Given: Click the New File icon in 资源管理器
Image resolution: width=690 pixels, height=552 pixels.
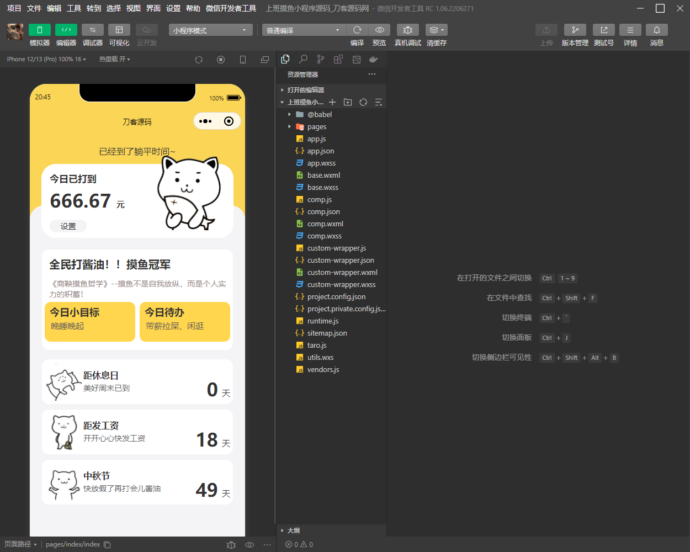Looking at the screenshot, I should (331, 102).
